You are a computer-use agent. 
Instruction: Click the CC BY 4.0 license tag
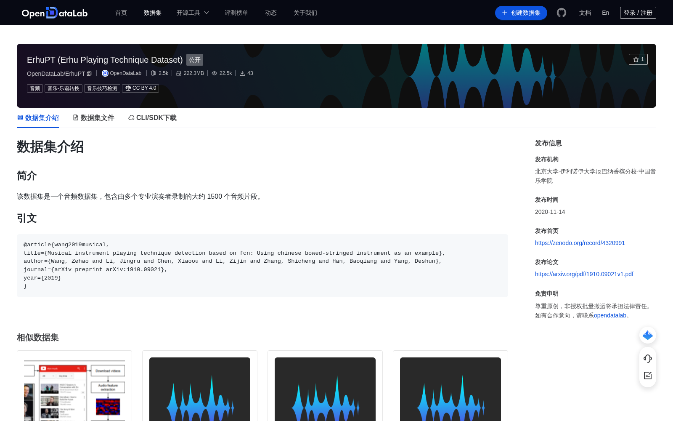[140, 88]
